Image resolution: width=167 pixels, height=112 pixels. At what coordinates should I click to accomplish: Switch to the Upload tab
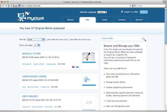[x=70, y=20]
